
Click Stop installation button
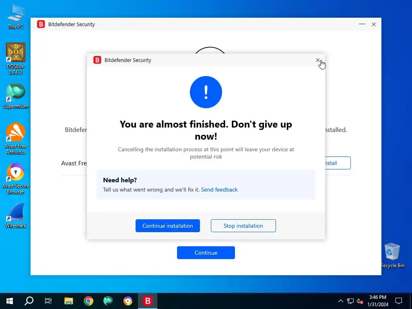(243, 226)
